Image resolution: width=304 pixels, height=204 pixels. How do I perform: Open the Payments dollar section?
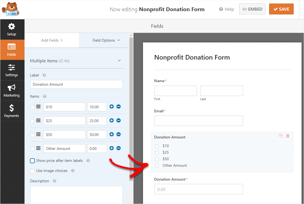coord(12,111)
